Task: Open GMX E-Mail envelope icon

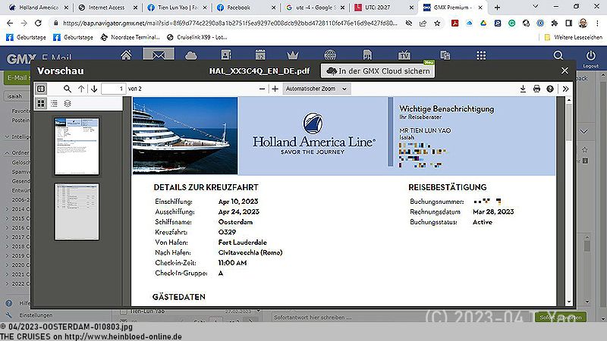Action: coord(159,55)
